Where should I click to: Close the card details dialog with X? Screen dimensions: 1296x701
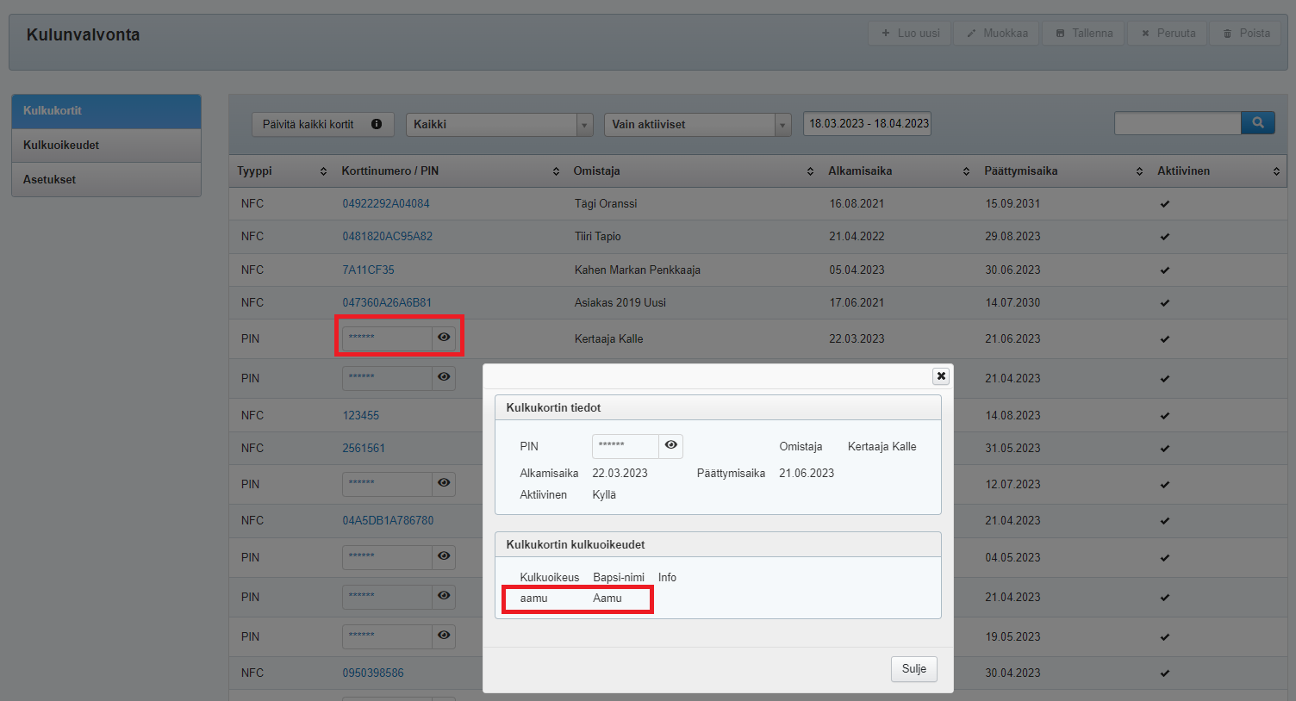[x=941, y=376]
